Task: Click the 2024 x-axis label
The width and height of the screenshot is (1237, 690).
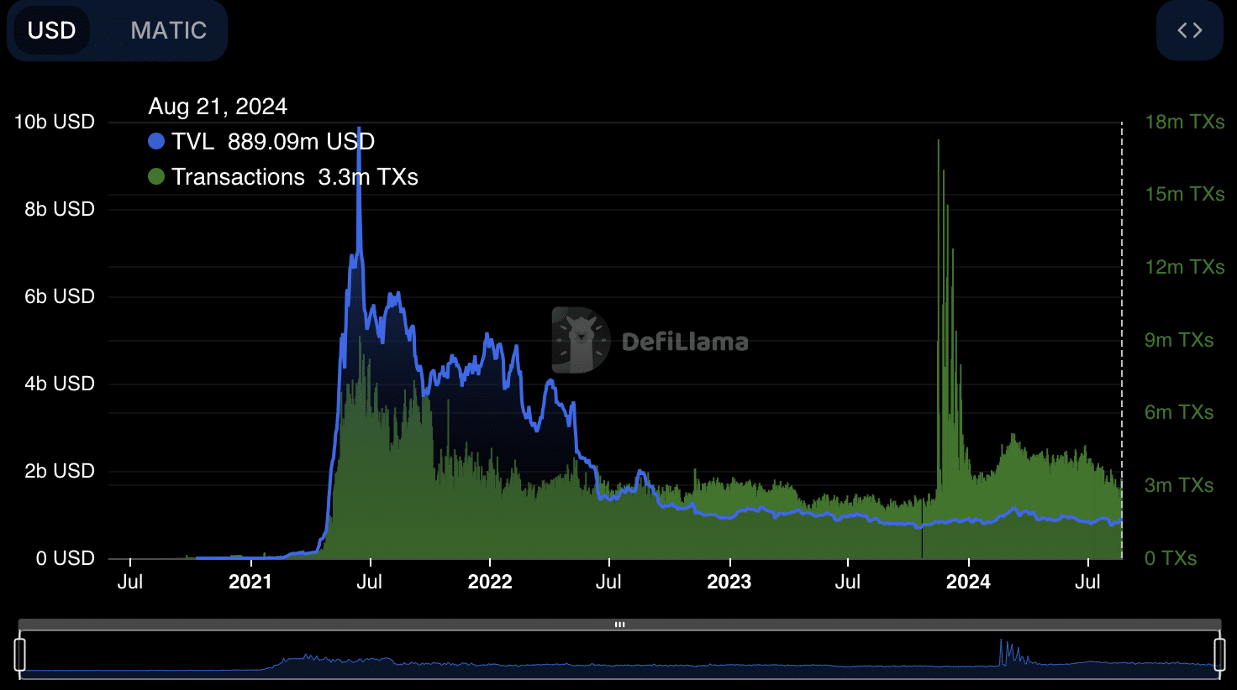Action: pos(968,582)
